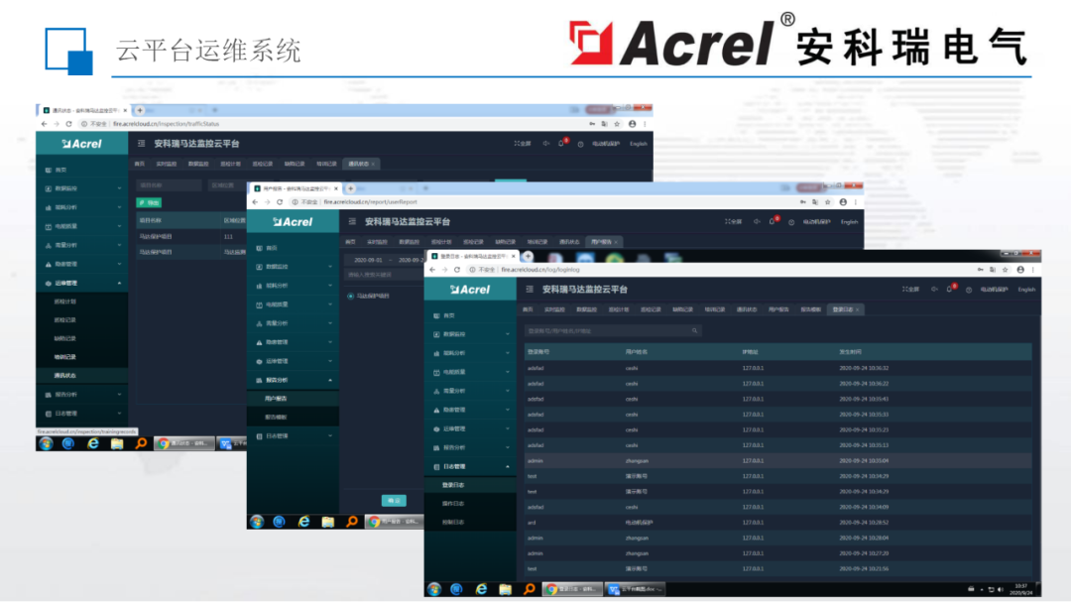Open the notification bell with red badge
This screenshot has width=1071, height=603.
pyautogui.click(x=949, y=289)
